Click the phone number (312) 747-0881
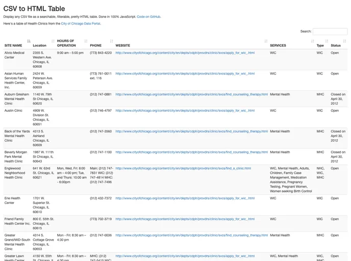Image resolution: width=351 pixels, height=261 pixels. click(101, 94)
